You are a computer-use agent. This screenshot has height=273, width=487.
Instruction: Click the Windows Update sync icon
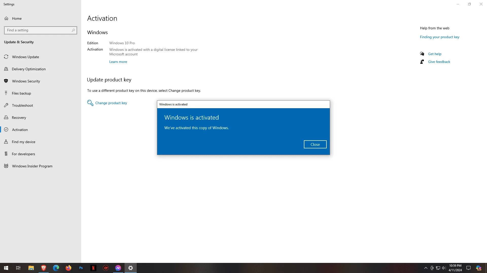6,57
